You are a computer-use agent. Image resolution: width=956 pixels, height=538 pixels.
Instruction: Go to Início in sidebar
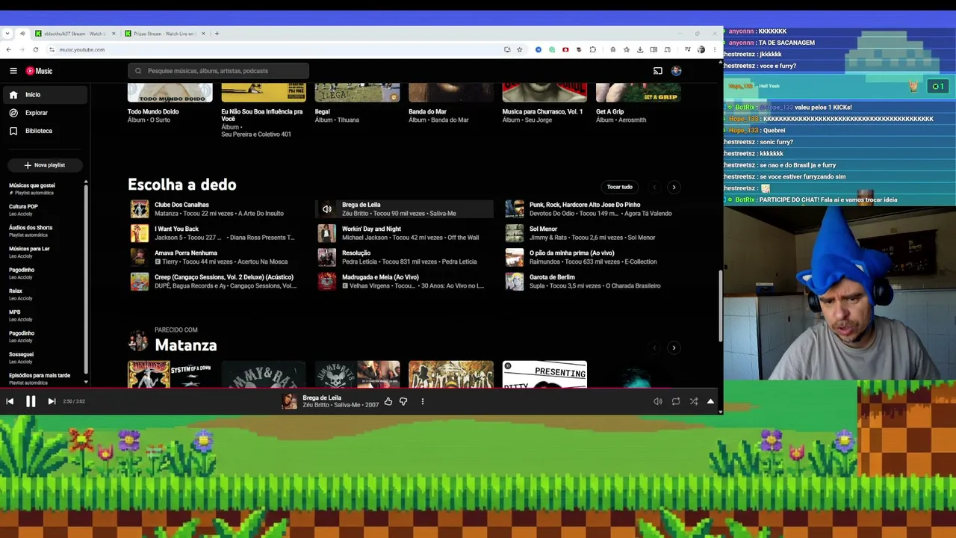pos(45,95)
